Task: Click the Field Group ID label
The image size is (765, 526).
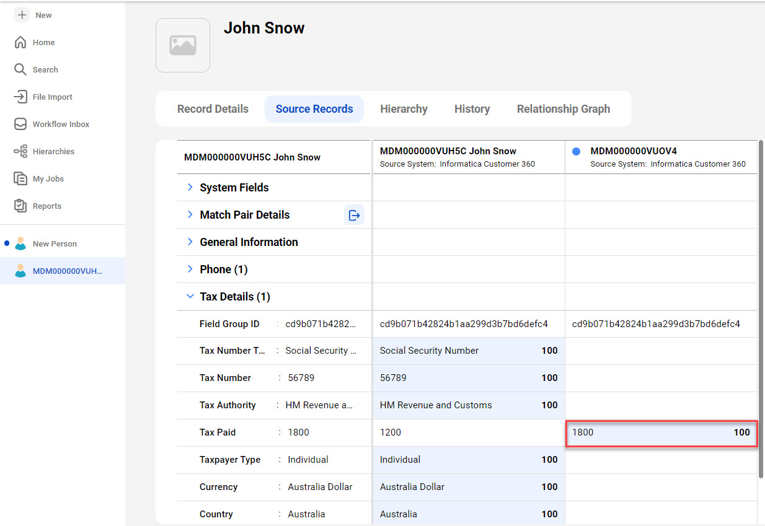Action: (x=229, y=324)
